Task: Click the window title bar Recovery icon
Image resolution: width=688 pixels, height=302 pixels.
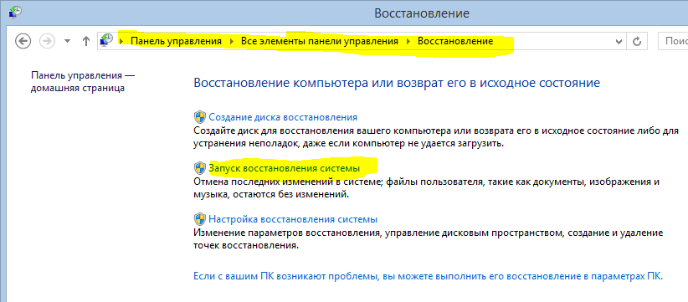Action: [14, 12]
